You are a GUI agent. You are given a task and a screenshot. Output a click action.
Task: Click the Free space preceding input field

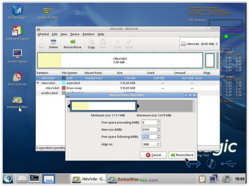[x=149, y=122]
